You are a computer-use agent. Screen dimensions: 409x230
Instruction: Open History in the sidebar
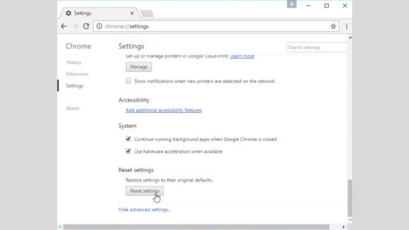pyautogui.click(x=74, y=62)
